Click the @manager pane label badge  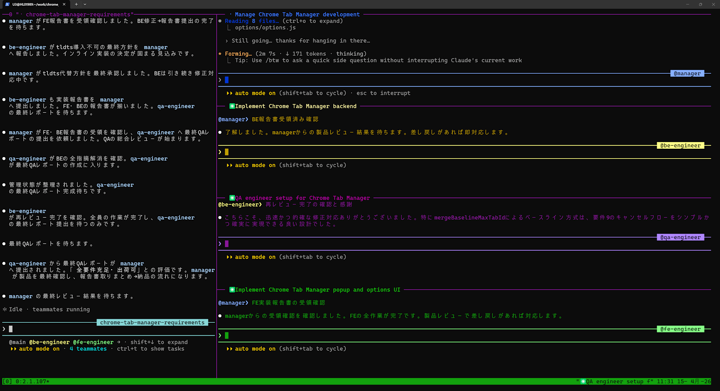click(687, 73)
